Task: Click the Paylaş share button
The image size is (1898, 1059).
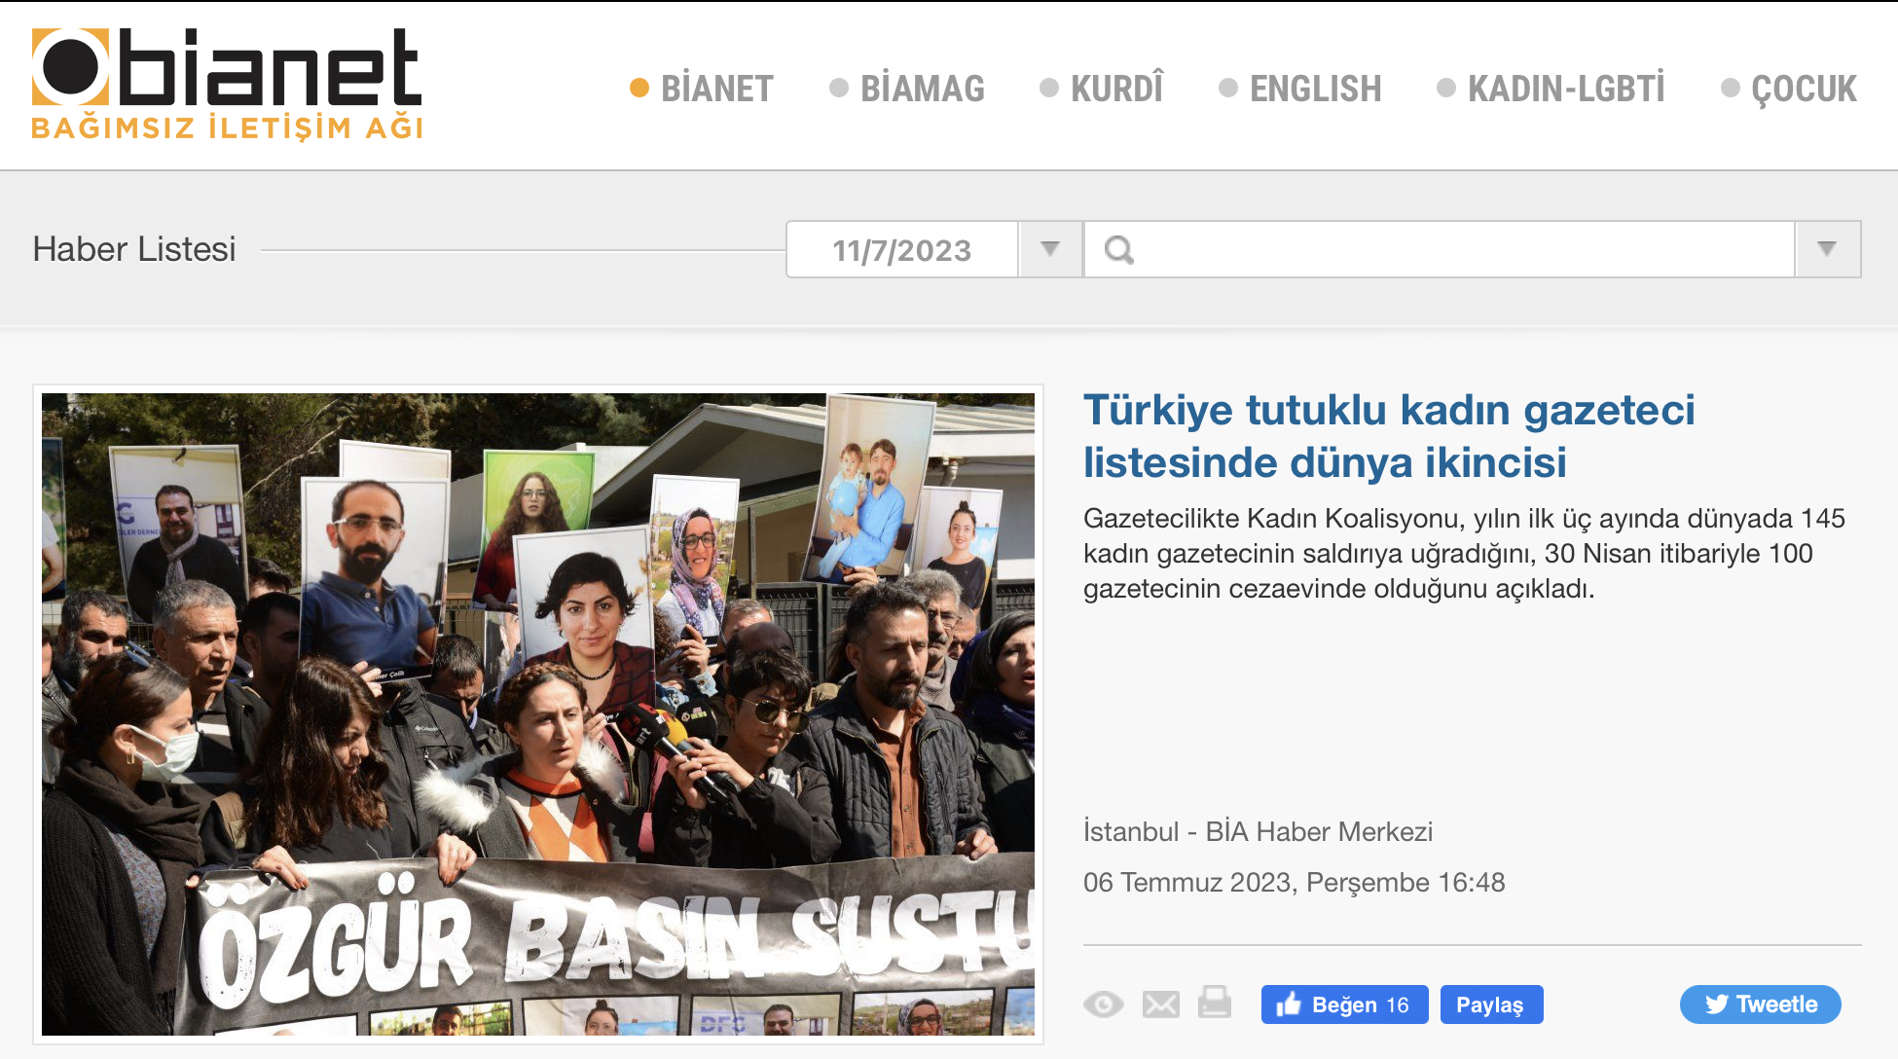Action: click(x=1490, y=1004)
